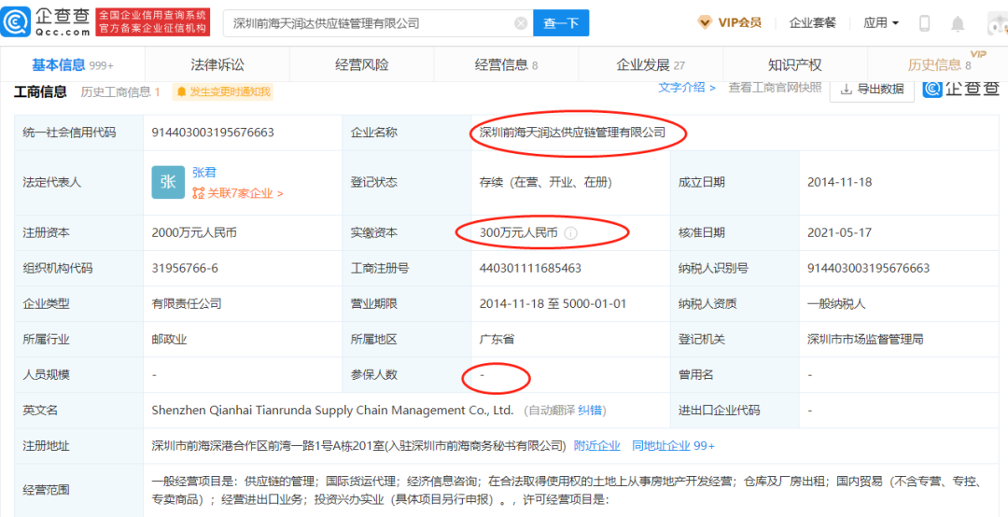1008x517 pixels.
Task: Switch to the 法律诉讼 tab
Action: pos(217,64)
